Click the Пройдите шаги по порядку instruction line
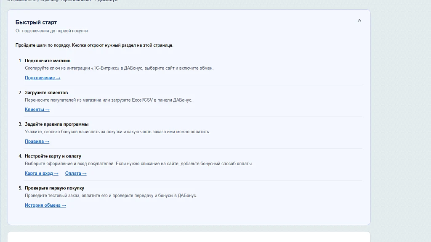The width and height of the screenshot is (431, 242). [94, 45]
